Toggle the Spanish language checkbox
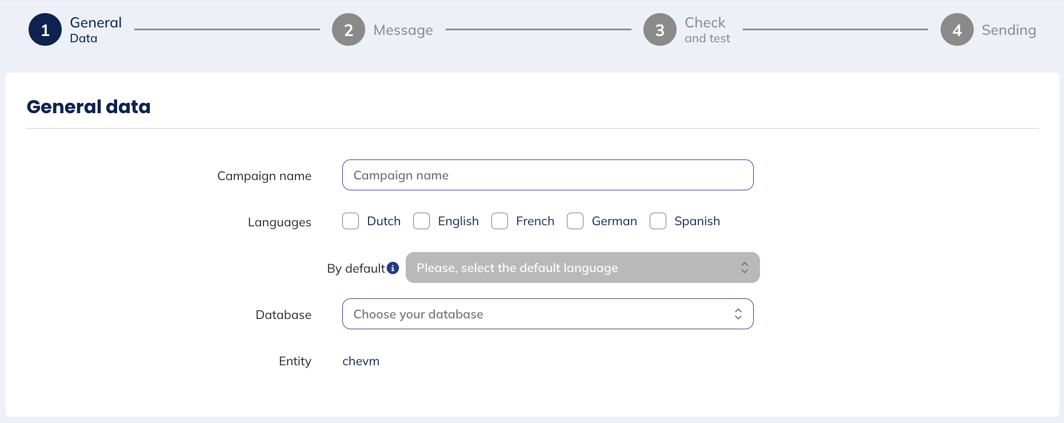This screenshot has height=423, width=1064. [x=658, y=221]
